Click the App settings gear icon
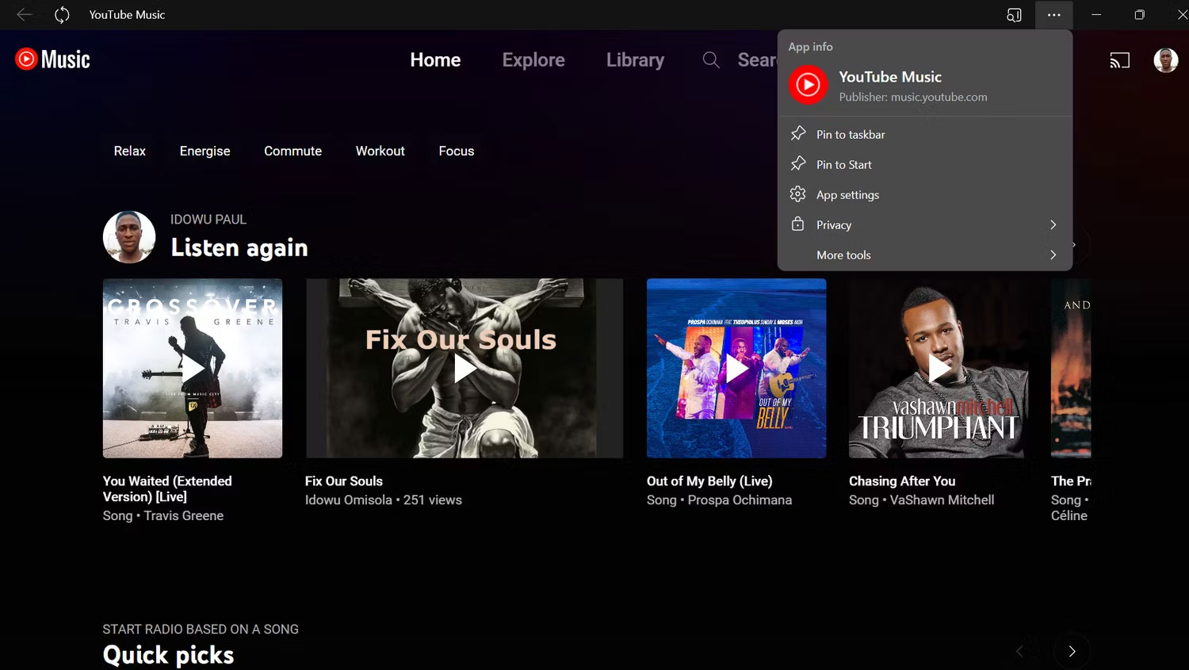The width and height of the screenshot is (1189, 670). (798, 194)
